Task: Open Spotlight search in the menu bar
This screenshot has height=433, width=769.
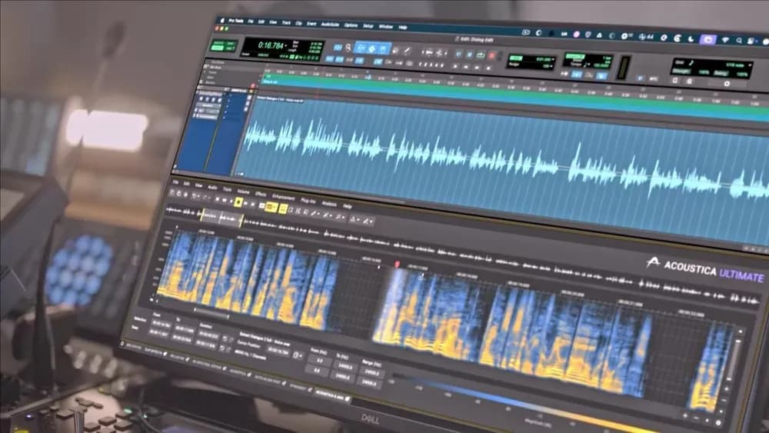Action: coord(739,41)
